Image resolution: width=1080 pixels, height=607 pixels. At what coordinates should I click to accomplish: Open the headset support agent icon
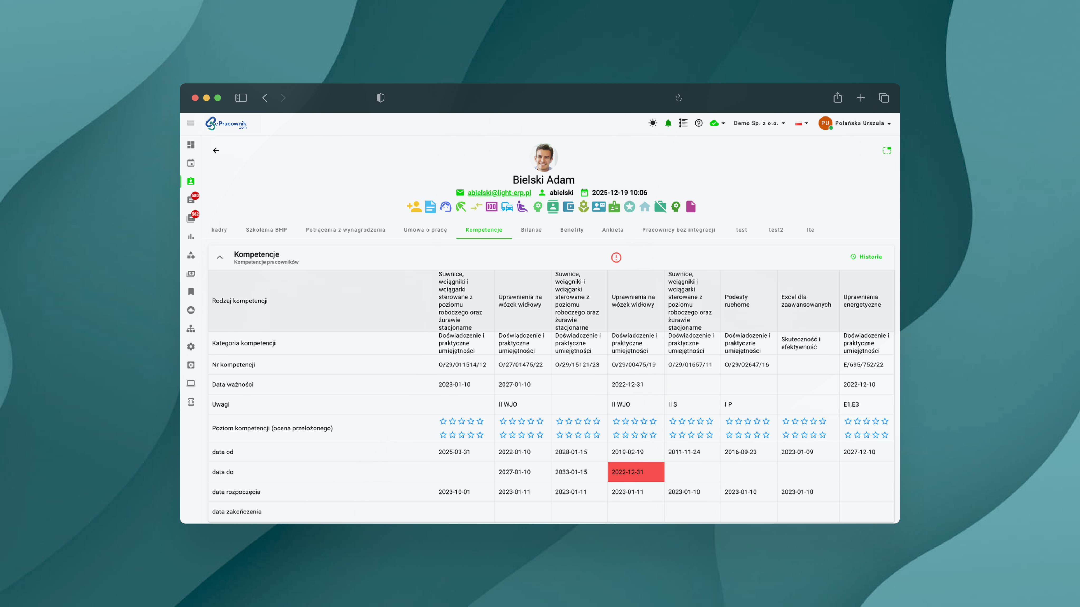point(445,207)
